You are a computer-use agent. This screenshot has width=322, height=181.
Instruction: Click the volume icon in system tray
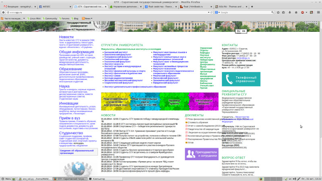tap(294, 179)
